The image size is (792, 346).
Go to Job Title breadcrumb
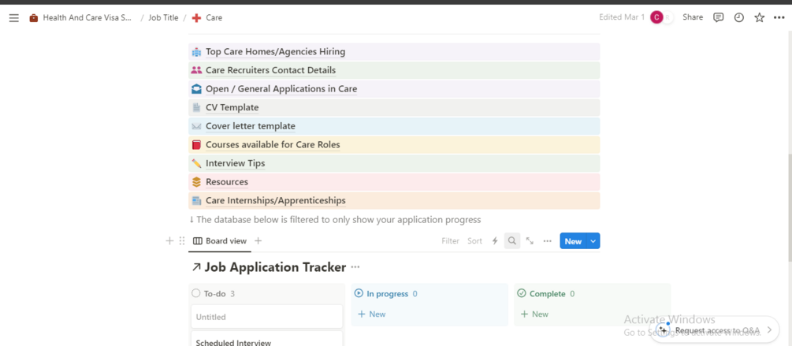click(x=163, y=17)
